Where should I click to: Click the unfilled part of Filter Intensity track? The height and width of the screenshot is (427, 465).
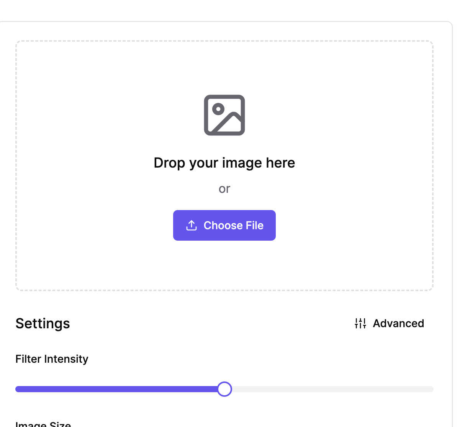click(x=332, y=389)
